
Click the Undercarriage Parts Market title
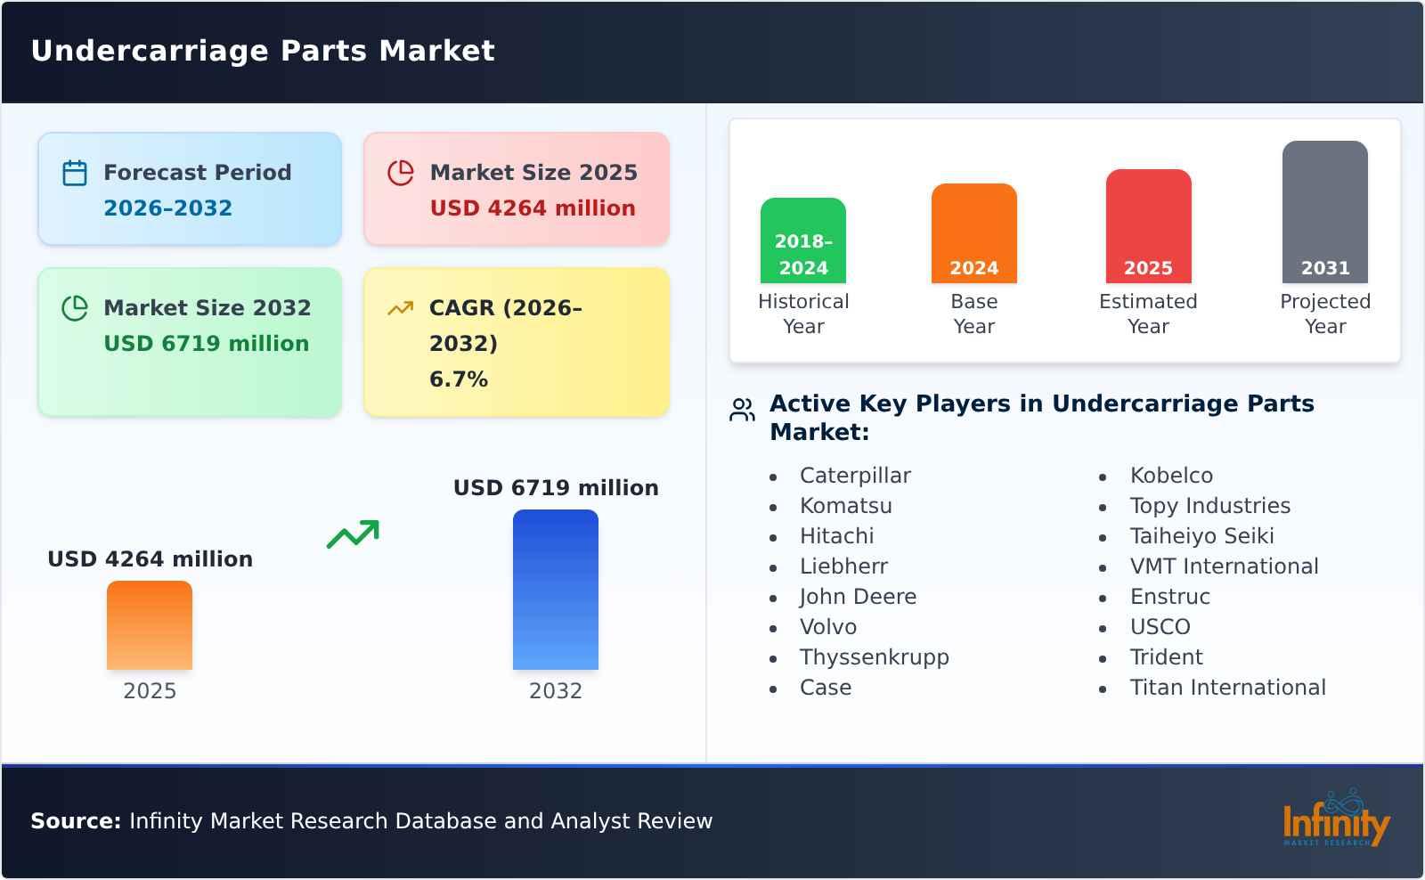coord(263,51)
